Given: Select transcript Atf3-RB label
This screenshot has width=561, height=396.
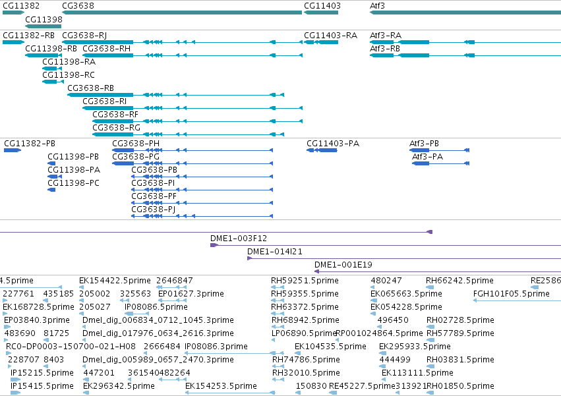Looking at the screenshot, I should click(385, 48).
